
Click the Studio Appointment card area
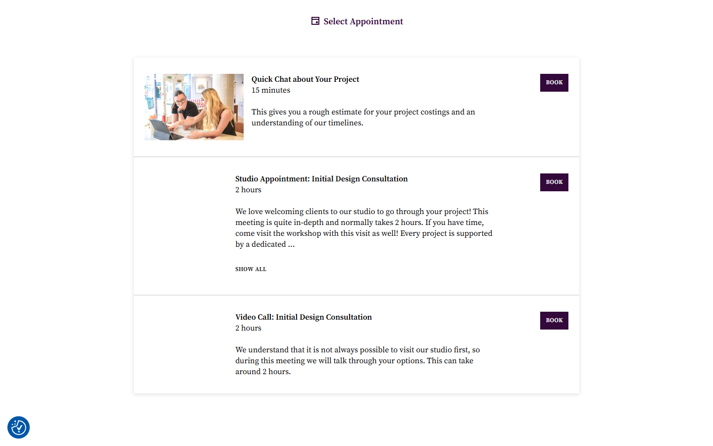(356, 226)
